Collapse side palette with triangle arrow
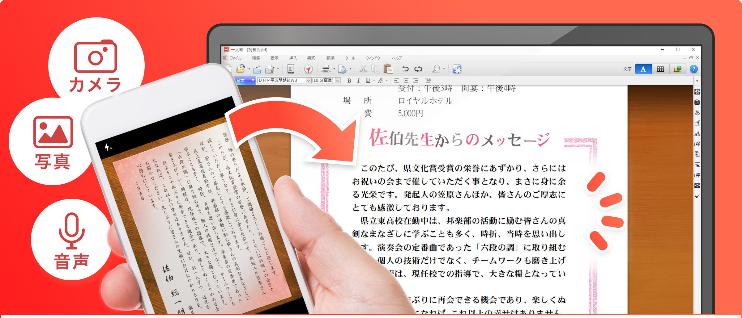The width and height of the screenshot is (742, 318). (x=697, y=81)
